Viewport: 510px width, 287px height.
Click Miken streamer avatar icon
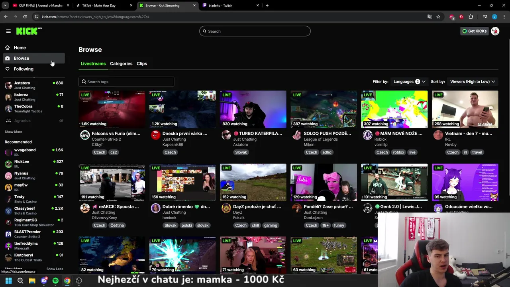(297, 135)
